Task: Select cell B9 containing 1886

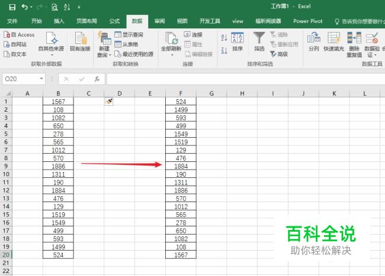Action: tap(58, 166)
